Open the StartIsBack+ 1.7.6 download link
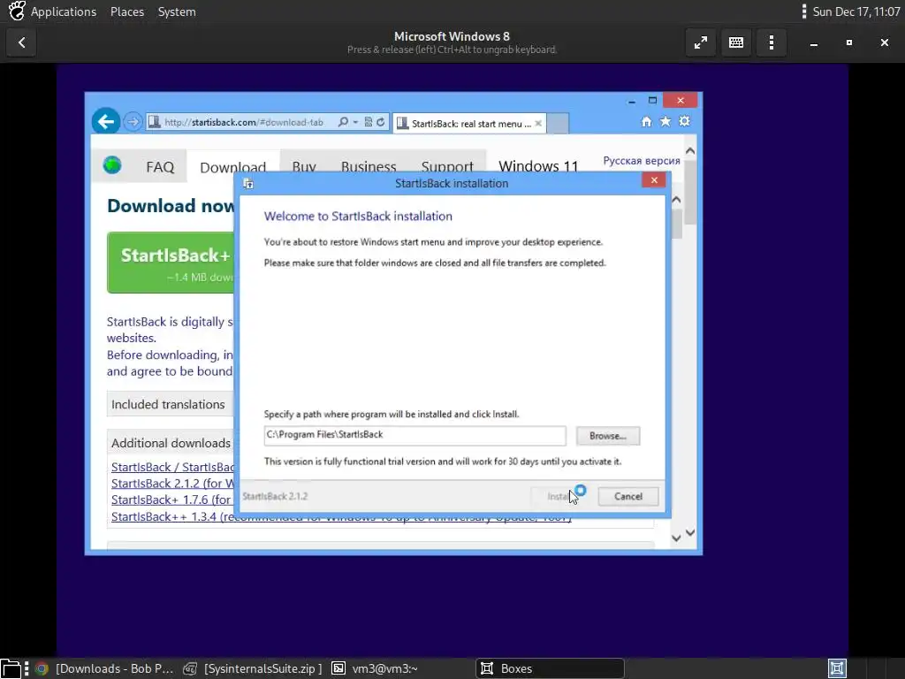Viewport: 905px width, 679px height. [171, 500]
